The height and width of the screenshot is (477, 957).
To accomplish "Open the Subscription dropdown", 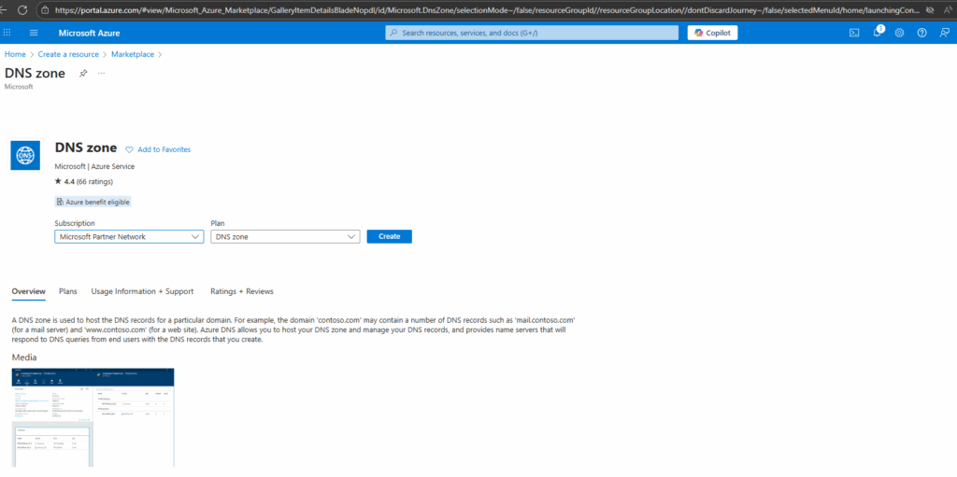I will pos(129,237).
